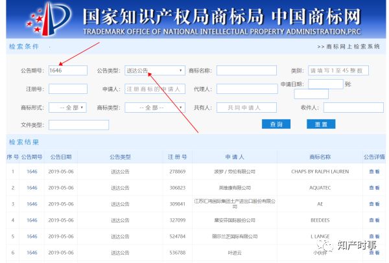Focus the 公告期号 field containing 1646
This screenshot has height=263, width=389.
click(67, 71)
